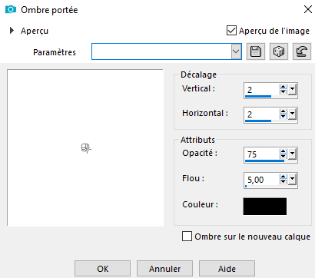Click the reset to default arrow icon

(x=302, y=51)
